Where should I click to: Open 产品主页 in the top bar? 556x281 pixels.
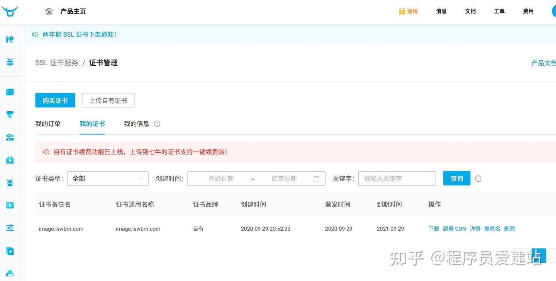pyautogui.click(x=73, y=11)
